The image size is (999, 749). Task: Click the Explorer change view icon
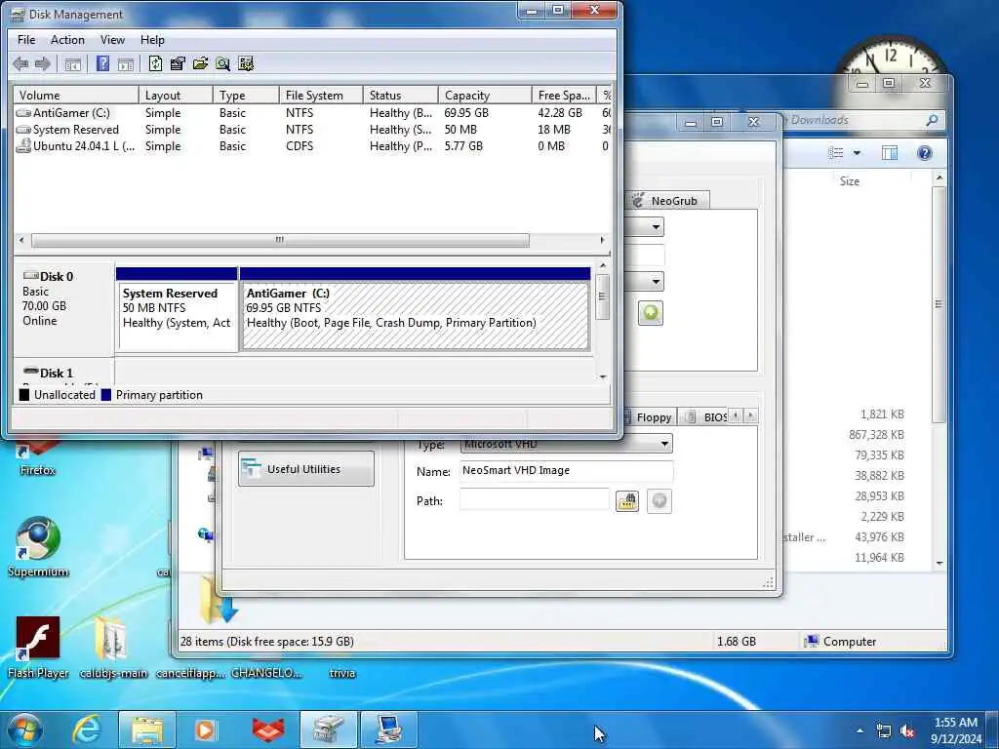tap(835, 153)
